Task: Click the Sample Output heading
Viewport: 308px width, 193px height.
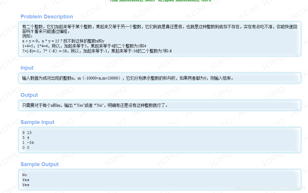Action: click(40, 164)
